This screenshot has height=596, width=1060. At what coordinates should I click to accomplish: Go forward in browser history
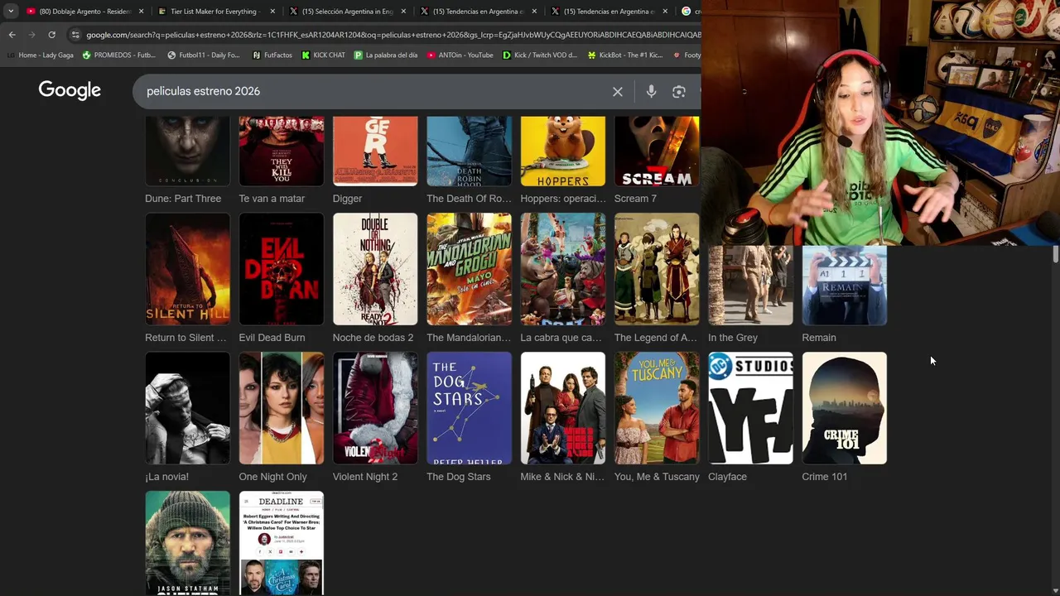31,35
